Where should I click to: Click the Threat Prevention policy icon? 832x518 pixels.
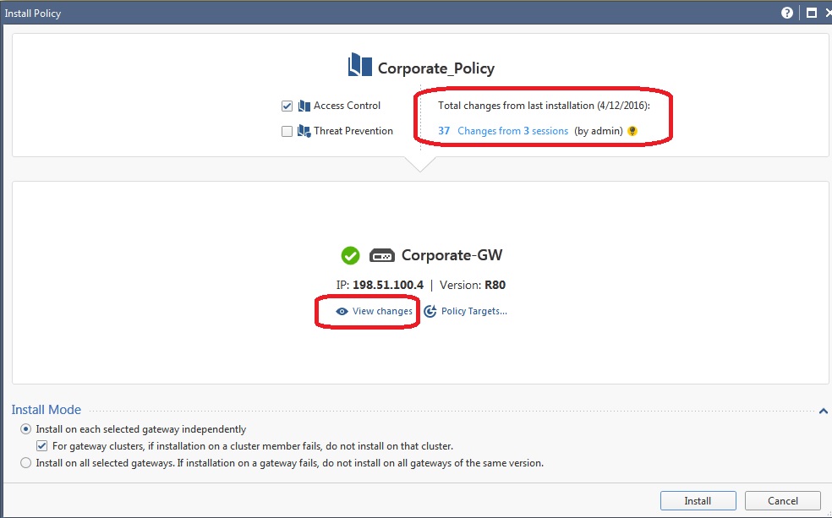304,131
